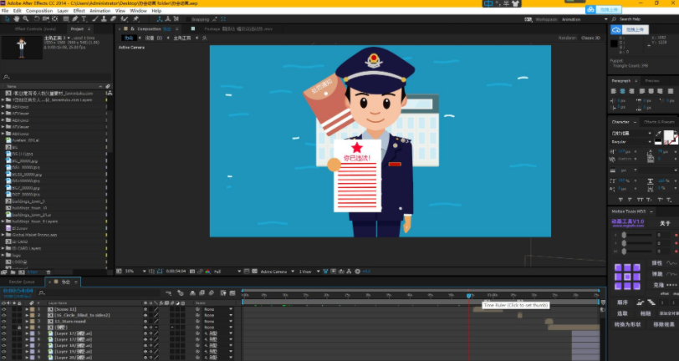This screenshot has width=679, height=361.
Task: Select the Camera tool in the toolbar
Action: pos(46,19)
